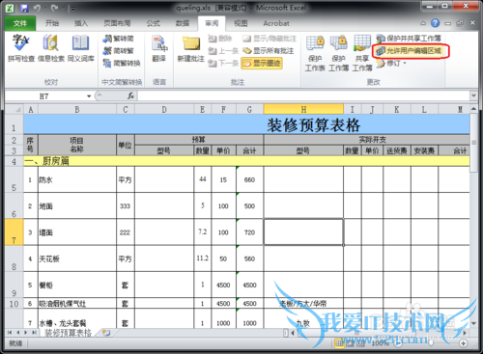Screen dimensions: 483x354
Task: Click into the formula bar
Action: (x=303, y=96)
